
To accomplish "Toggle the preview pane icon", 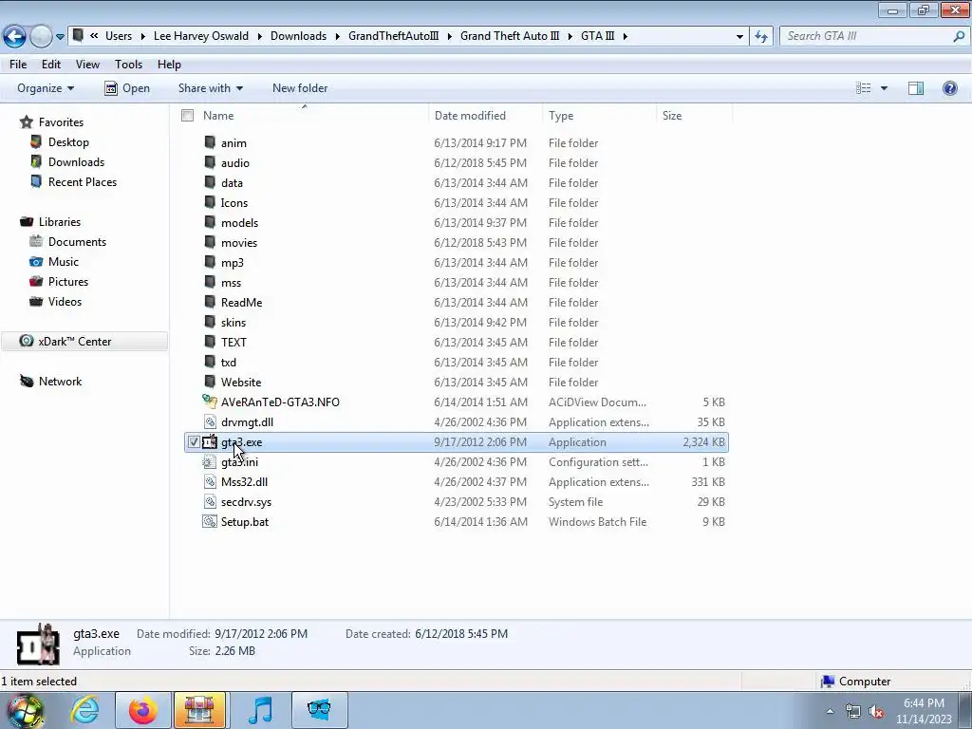I will [x=916, y=88].
